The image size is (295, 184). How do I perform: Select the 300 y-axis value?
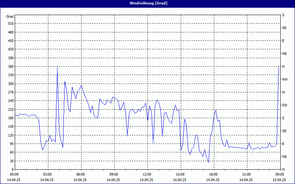[x=11, y=84]
